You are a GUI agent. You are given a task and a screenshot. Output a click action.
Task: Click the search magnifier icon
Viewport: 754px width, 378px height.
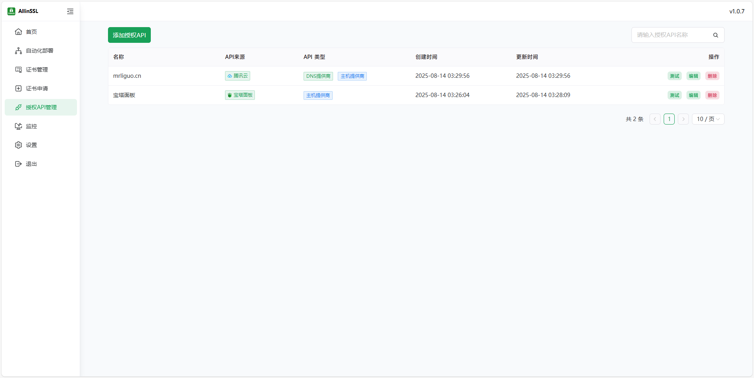(x=716, y=35)
